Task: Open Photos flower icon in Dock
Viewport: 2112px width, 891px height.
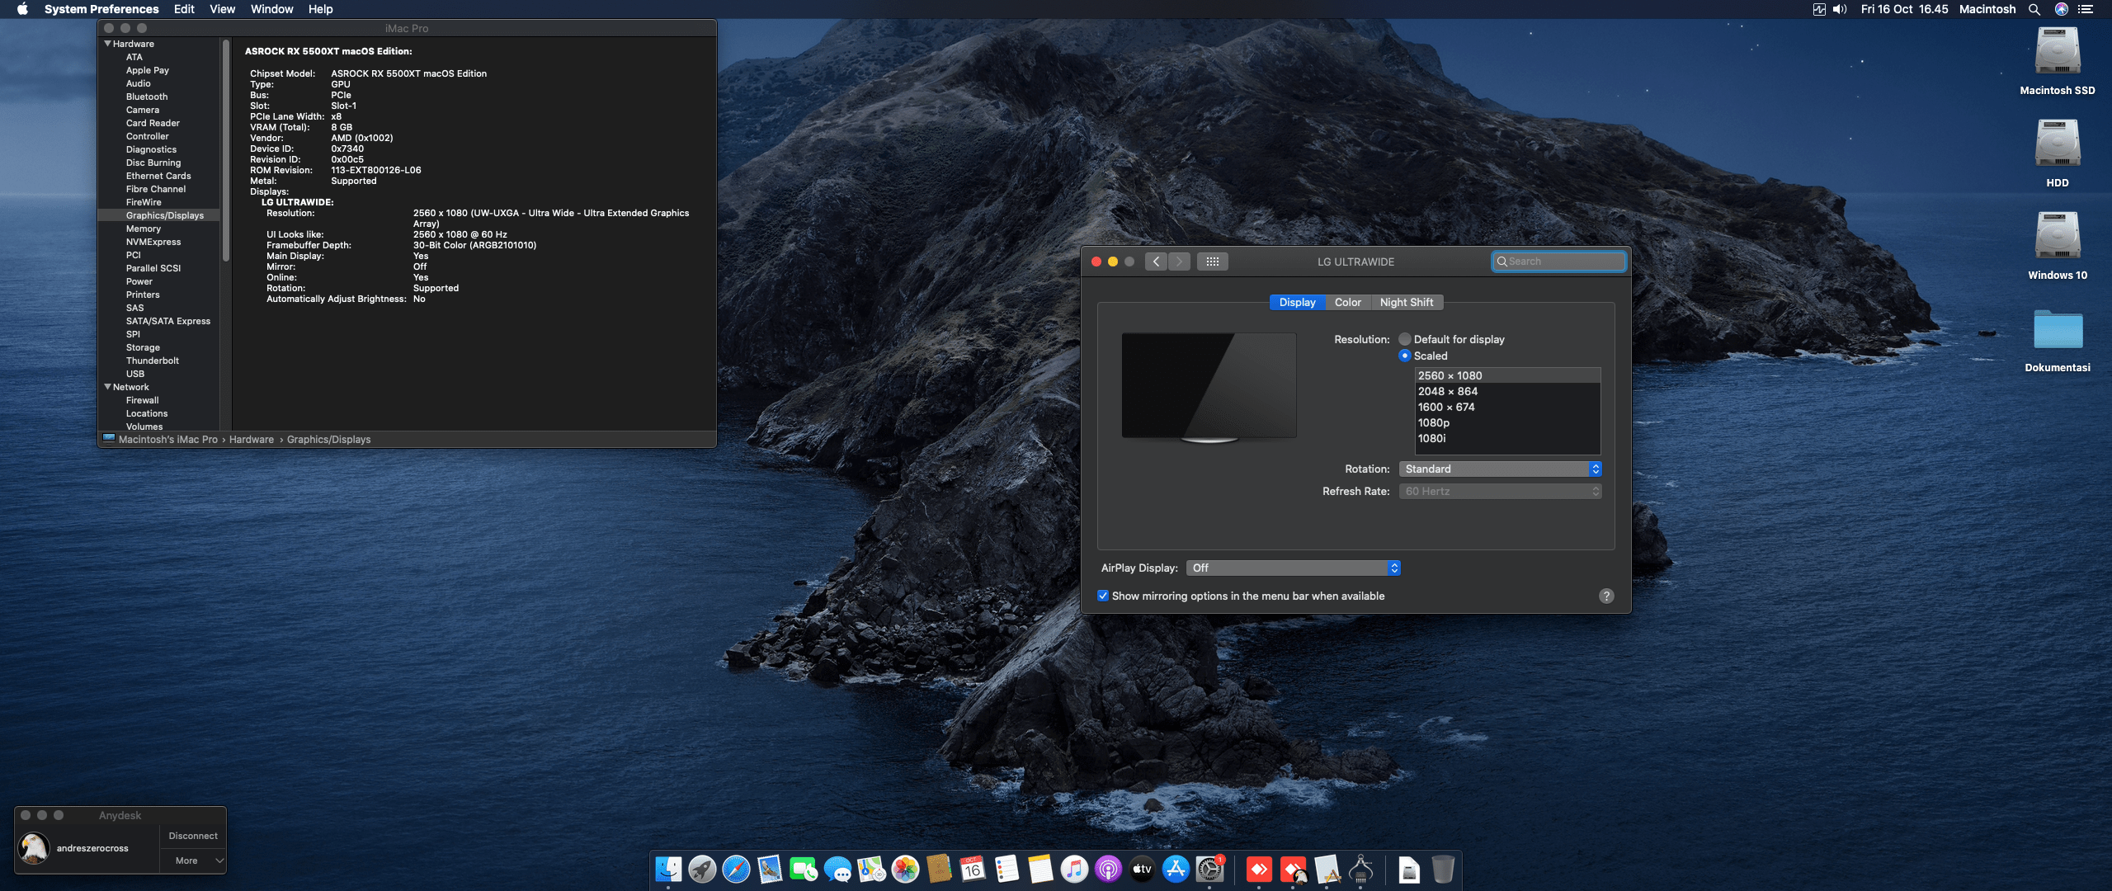Action: pyautogui.click(x=905, y=869)
